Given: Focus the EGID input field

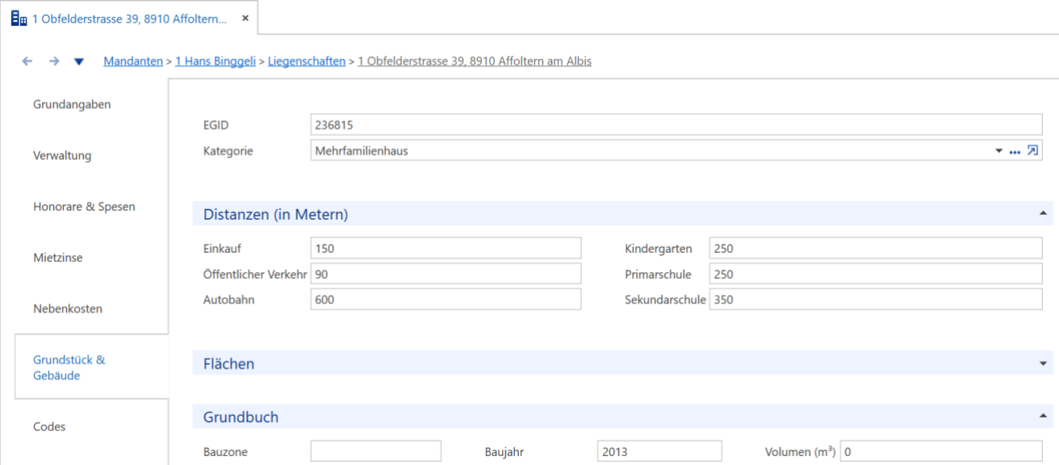Looking at the screenshot, I should click(676, 125).
